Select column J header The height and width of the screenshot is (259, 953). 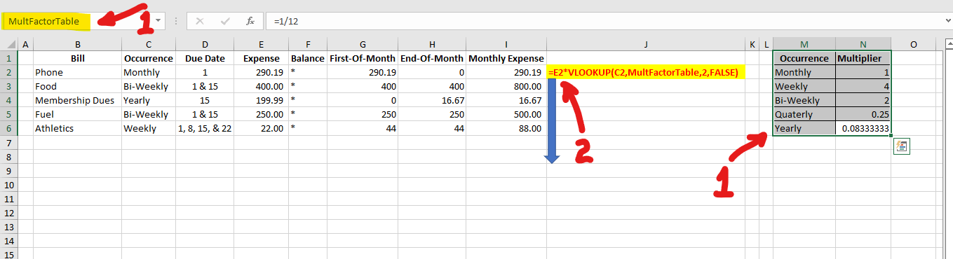[x=646, y=45]
